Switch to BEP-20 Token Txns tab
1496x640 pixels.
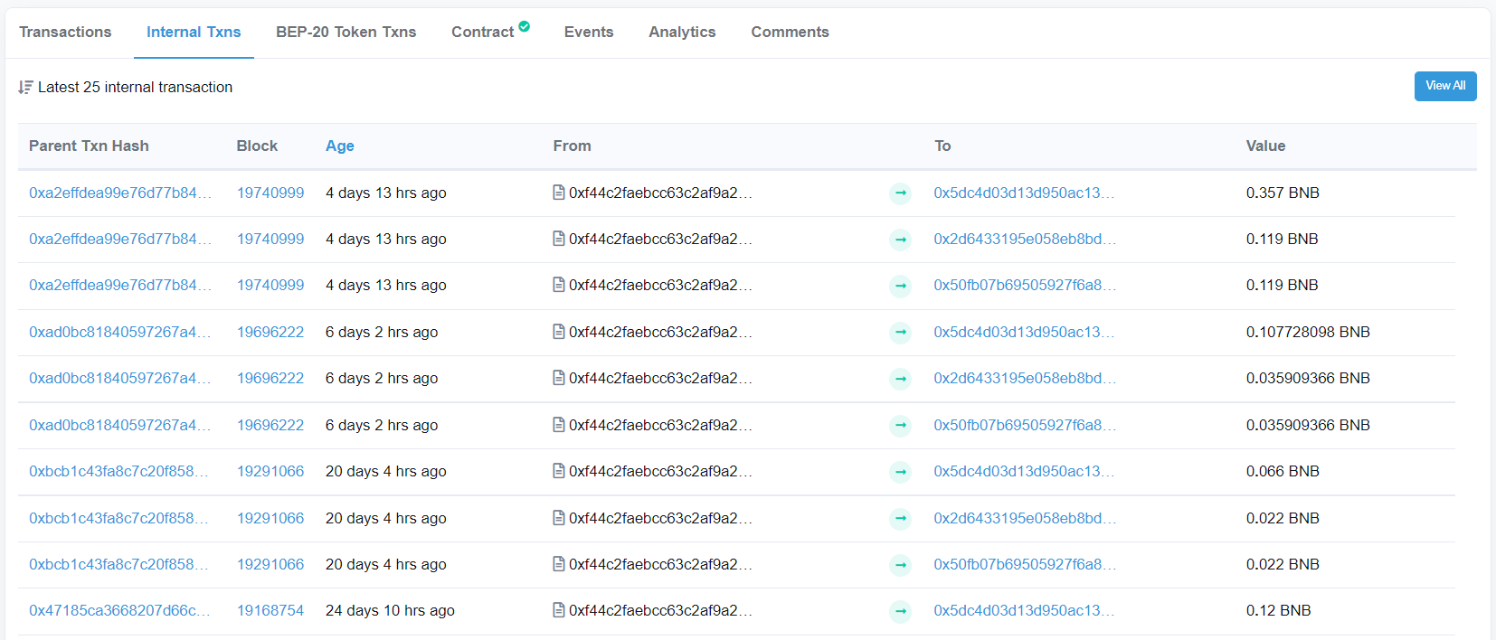tap(346, 32)
